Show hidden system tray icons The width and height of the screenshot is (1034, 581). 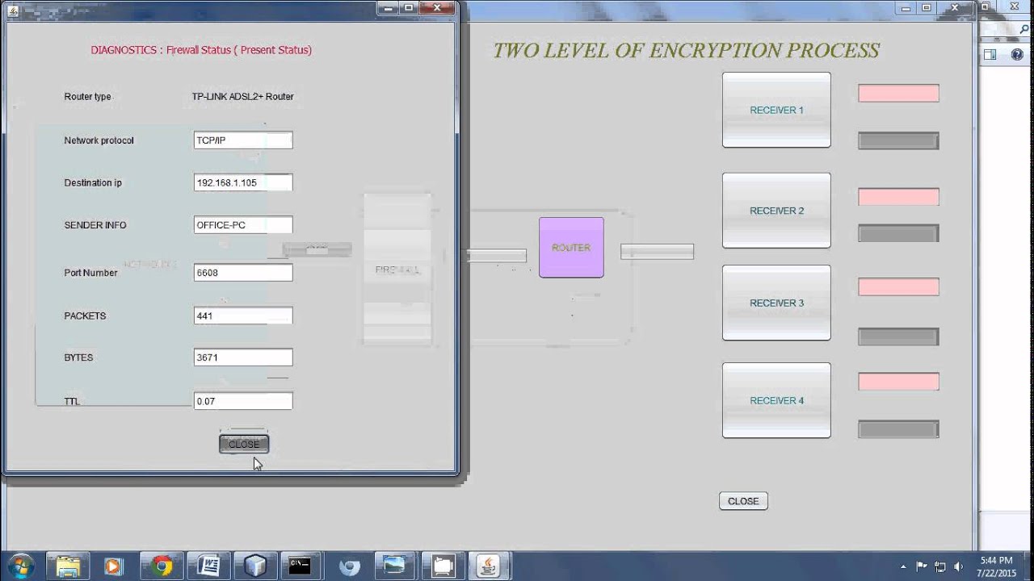(903, 566)
